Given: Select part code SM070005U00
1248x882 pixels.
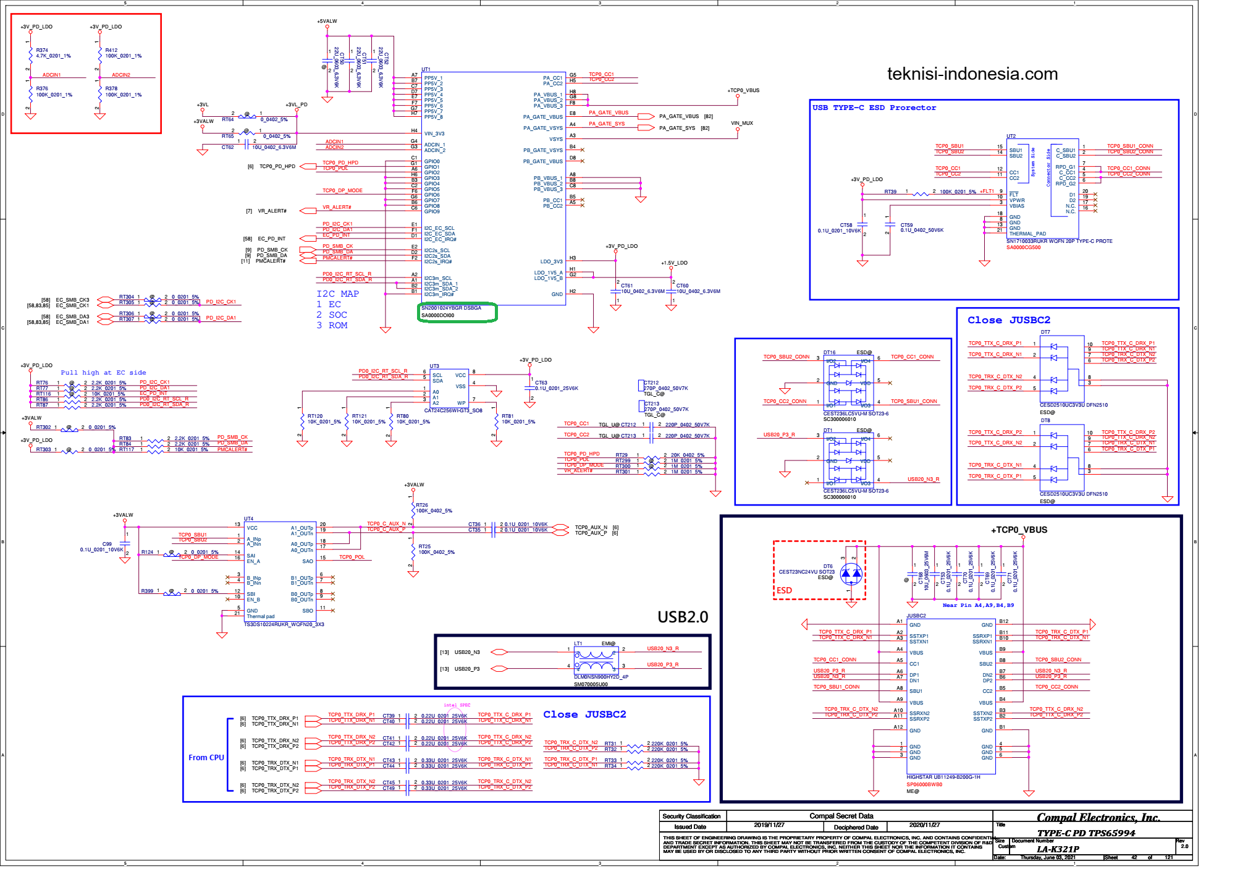Looking at the screenshot, I should 591,684.
